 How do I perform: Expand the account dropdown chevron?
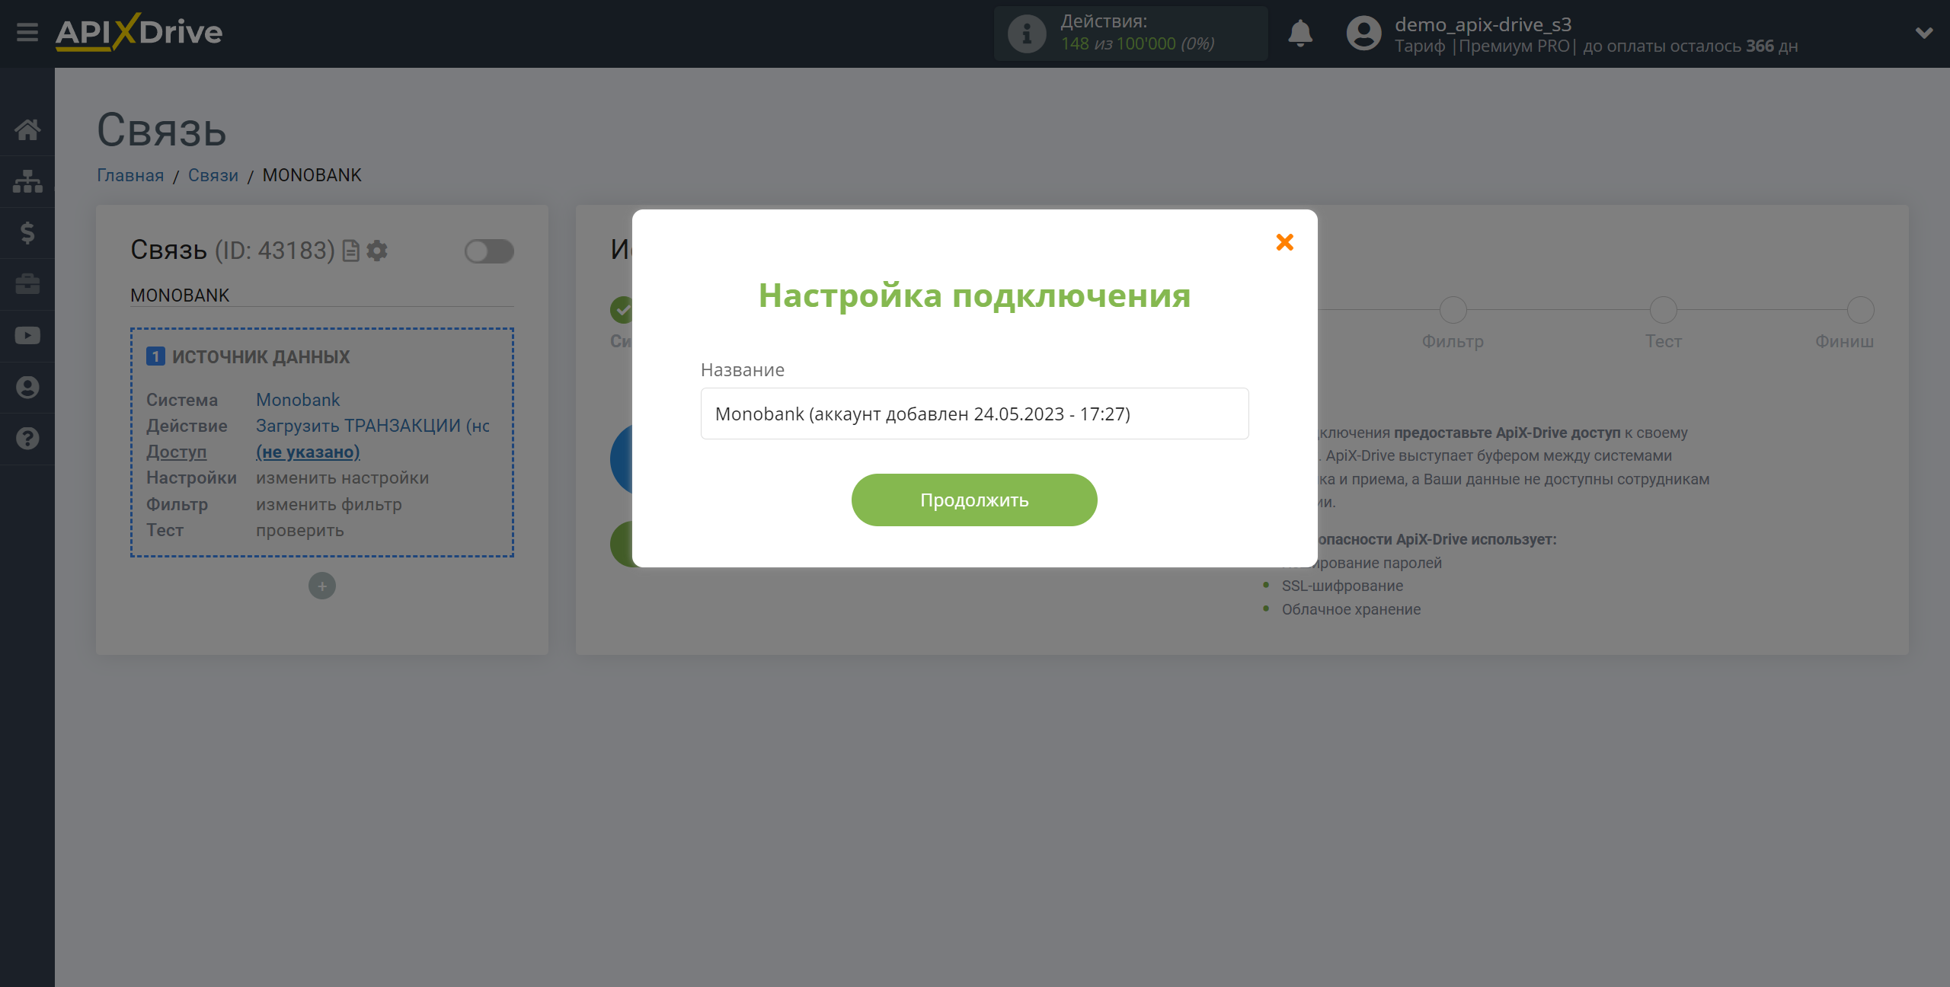pyautogui.click(x=1924, y=33)
